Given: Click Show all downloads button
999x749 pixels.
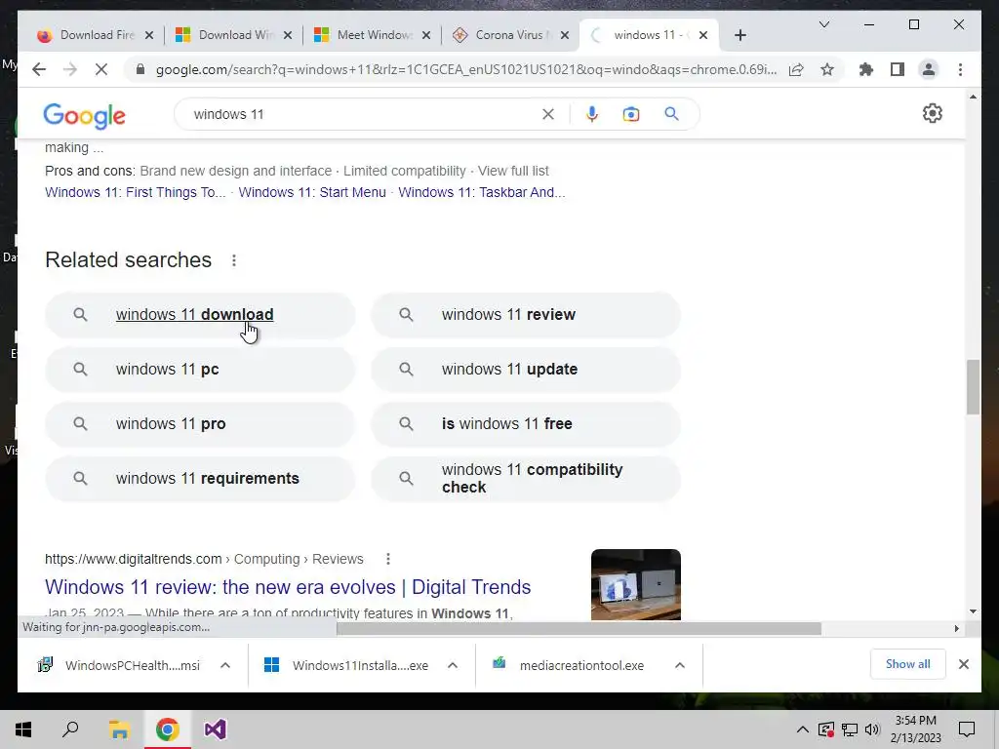Looking at the screenshot, I should 908,664.
